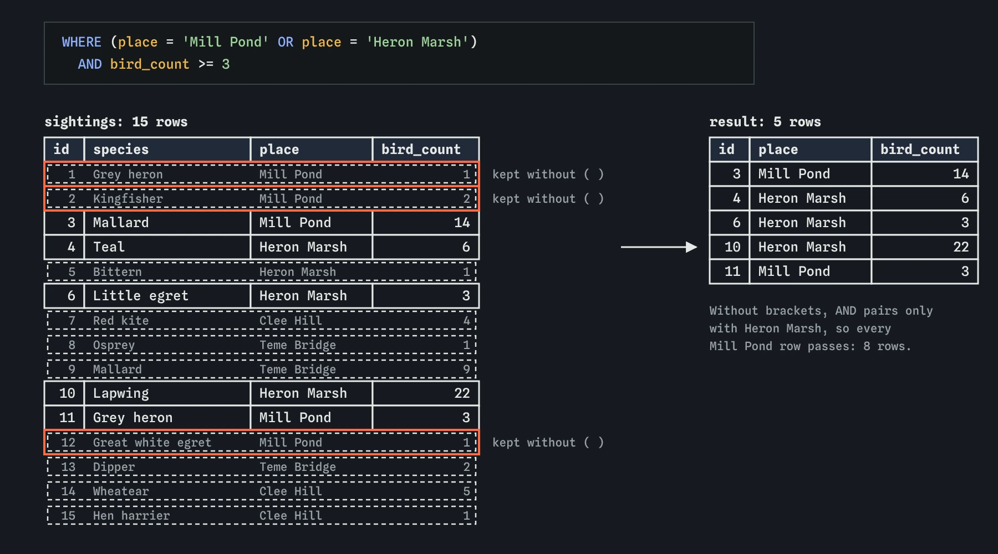Select the Kingfisher cell in sightings
The height and width of the screenshot is (554, 998).
[x=128, y=199]
